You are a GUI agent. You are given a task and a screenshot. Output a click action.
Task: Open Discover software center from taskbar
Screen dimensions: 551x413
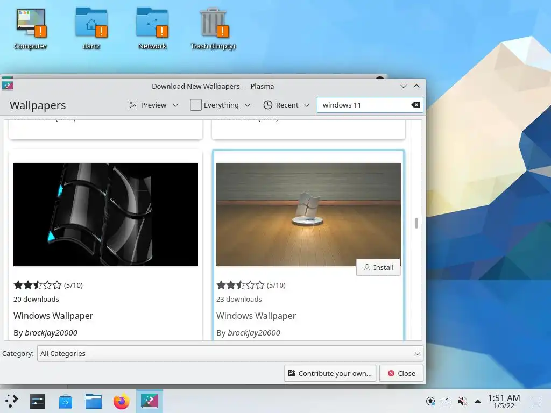pyautogui.click(x=65, y=401)
